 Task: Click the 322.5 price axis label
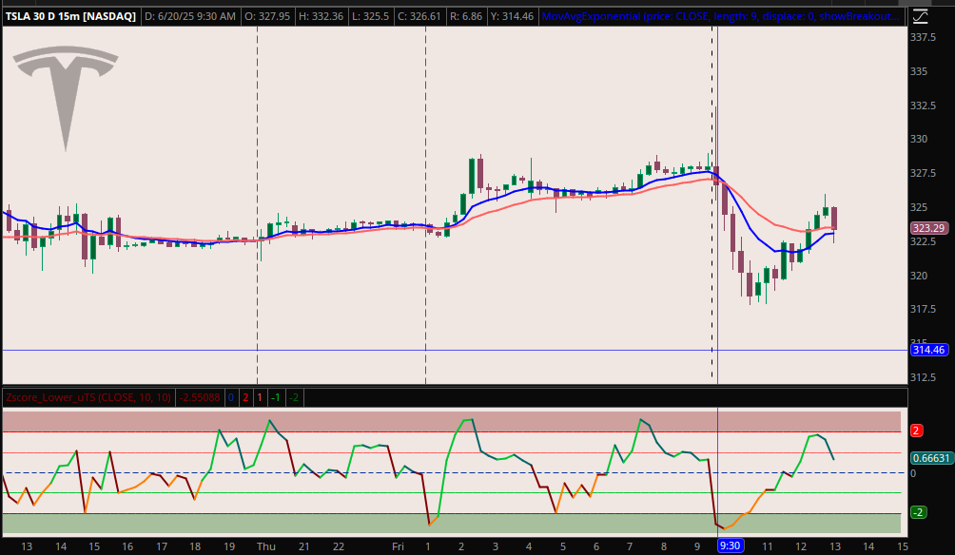tap(923, 241)
